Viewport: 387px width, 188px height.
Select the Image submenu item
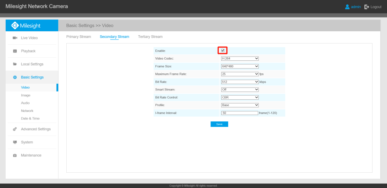(26, 95)
